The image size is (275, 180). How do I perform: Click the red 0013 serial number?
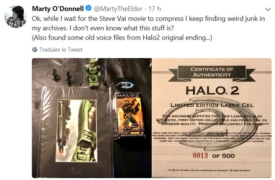pyautogui.click(x=200, y=155)
